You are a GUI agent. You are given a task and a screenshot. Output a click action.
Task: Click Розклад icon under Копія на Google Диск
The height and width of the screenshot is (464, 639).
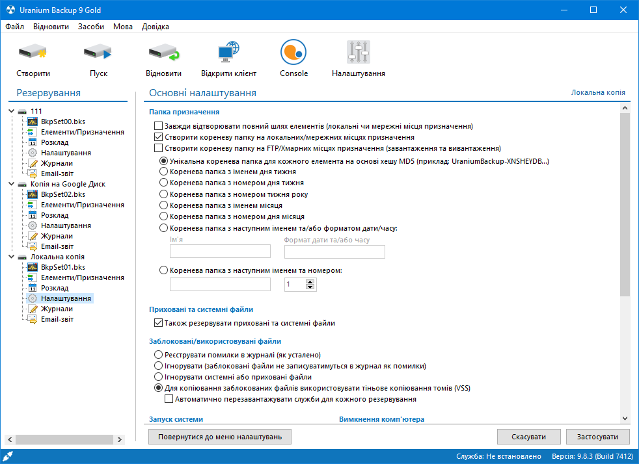pos(33,215)
